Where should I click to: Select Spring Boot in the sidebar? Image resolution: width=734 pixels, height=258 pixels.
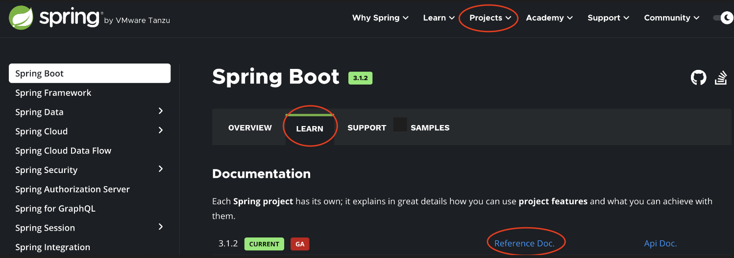90,73
